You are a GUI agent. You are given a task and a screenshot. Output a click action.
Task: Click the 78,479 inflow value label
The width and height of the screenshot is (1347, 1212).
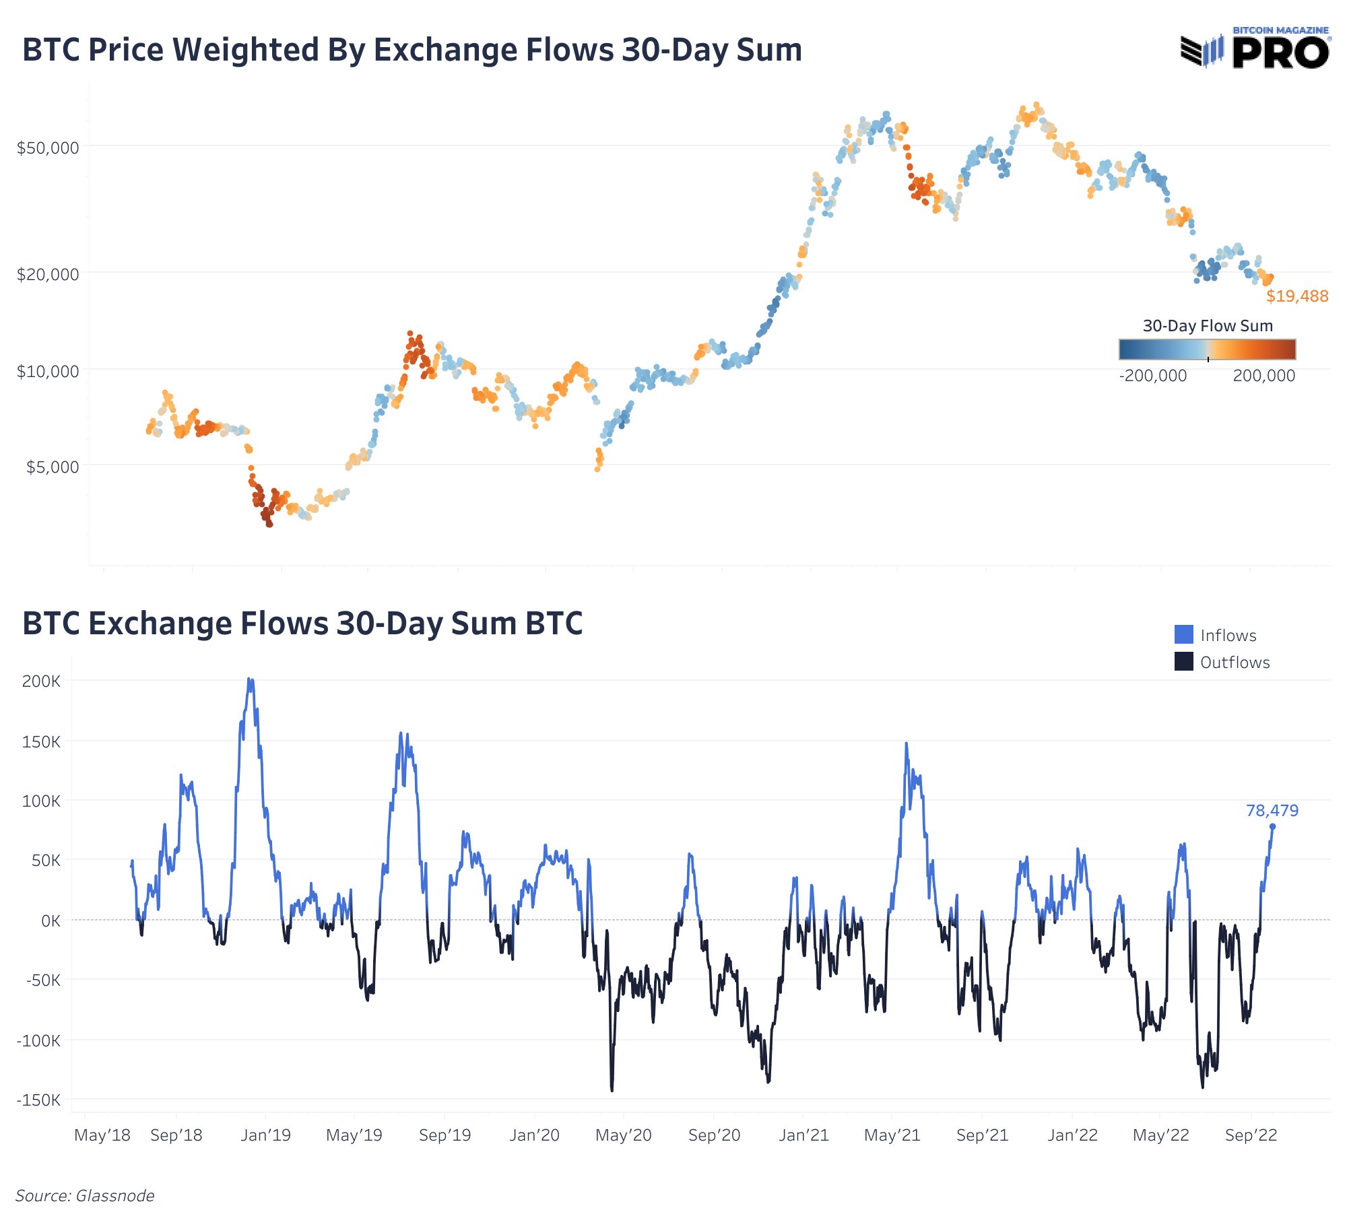coord(1272,810)
